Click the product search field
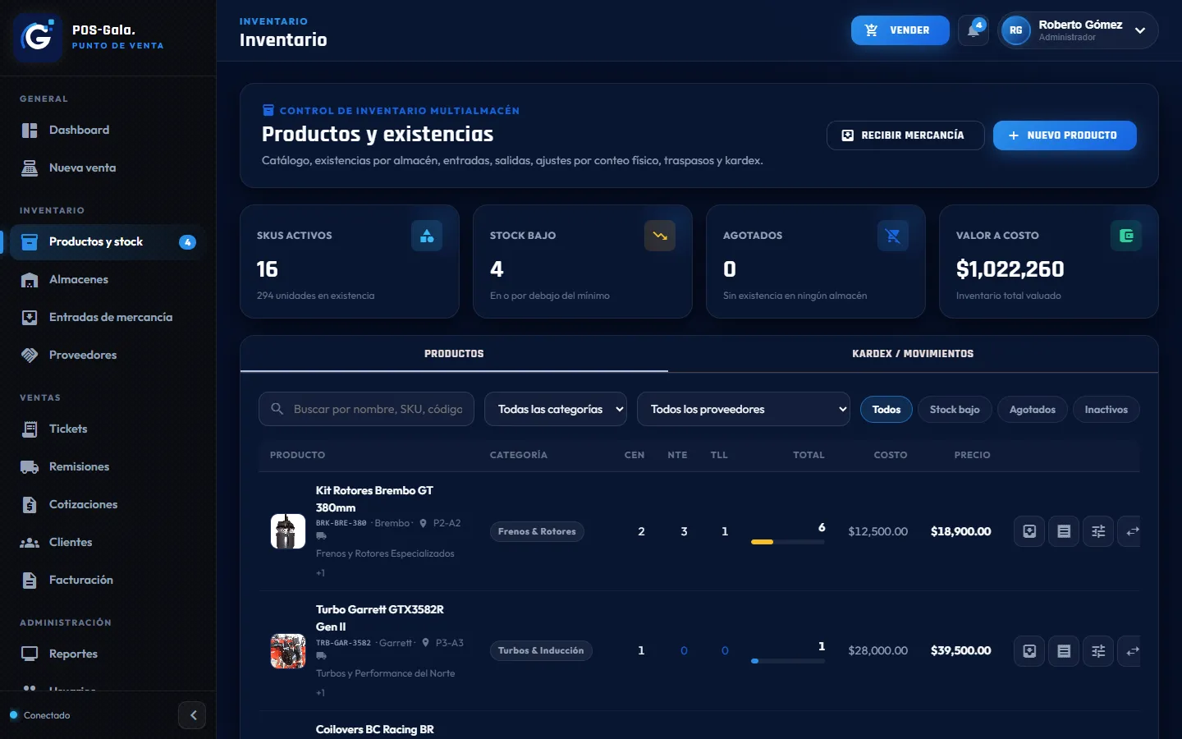Screen dimensions: 1182x739 [366, 409]
